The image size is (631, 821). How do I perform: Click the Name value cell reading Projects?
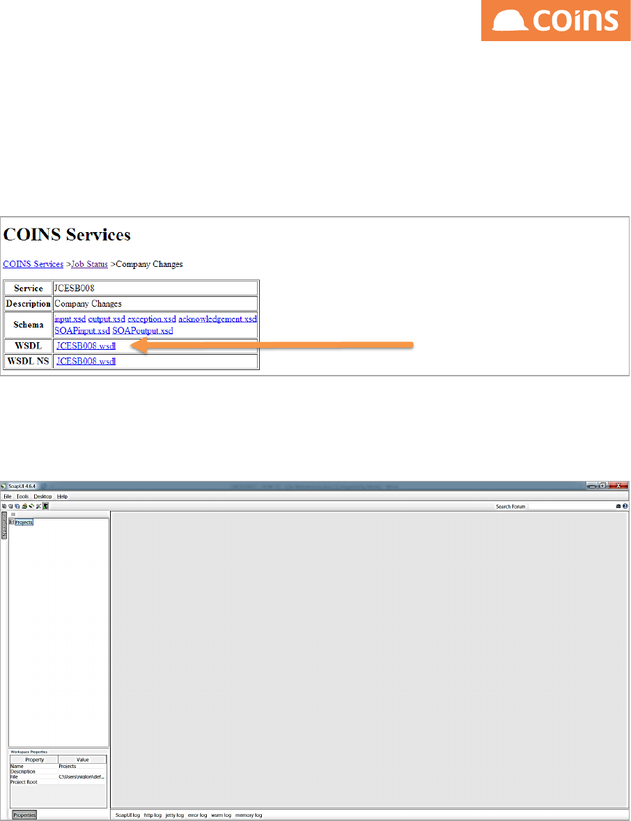(x=82, y=766)
